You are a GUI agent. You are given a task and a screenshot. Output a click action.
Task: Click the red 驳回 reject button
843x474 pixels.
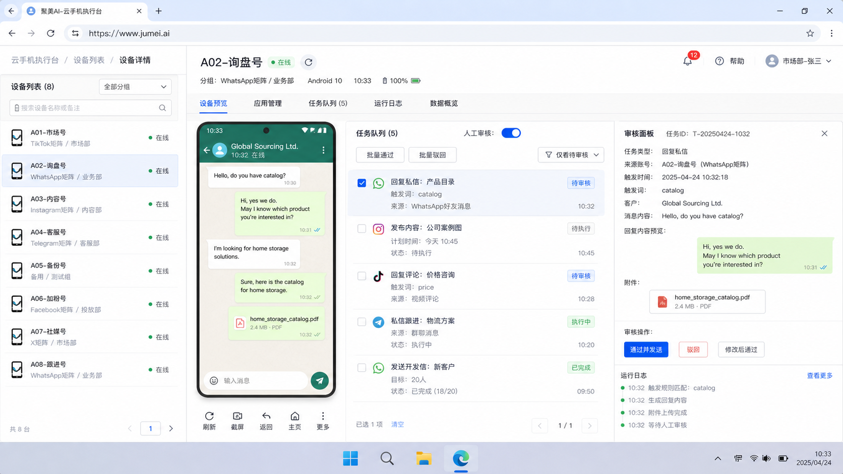693,350
